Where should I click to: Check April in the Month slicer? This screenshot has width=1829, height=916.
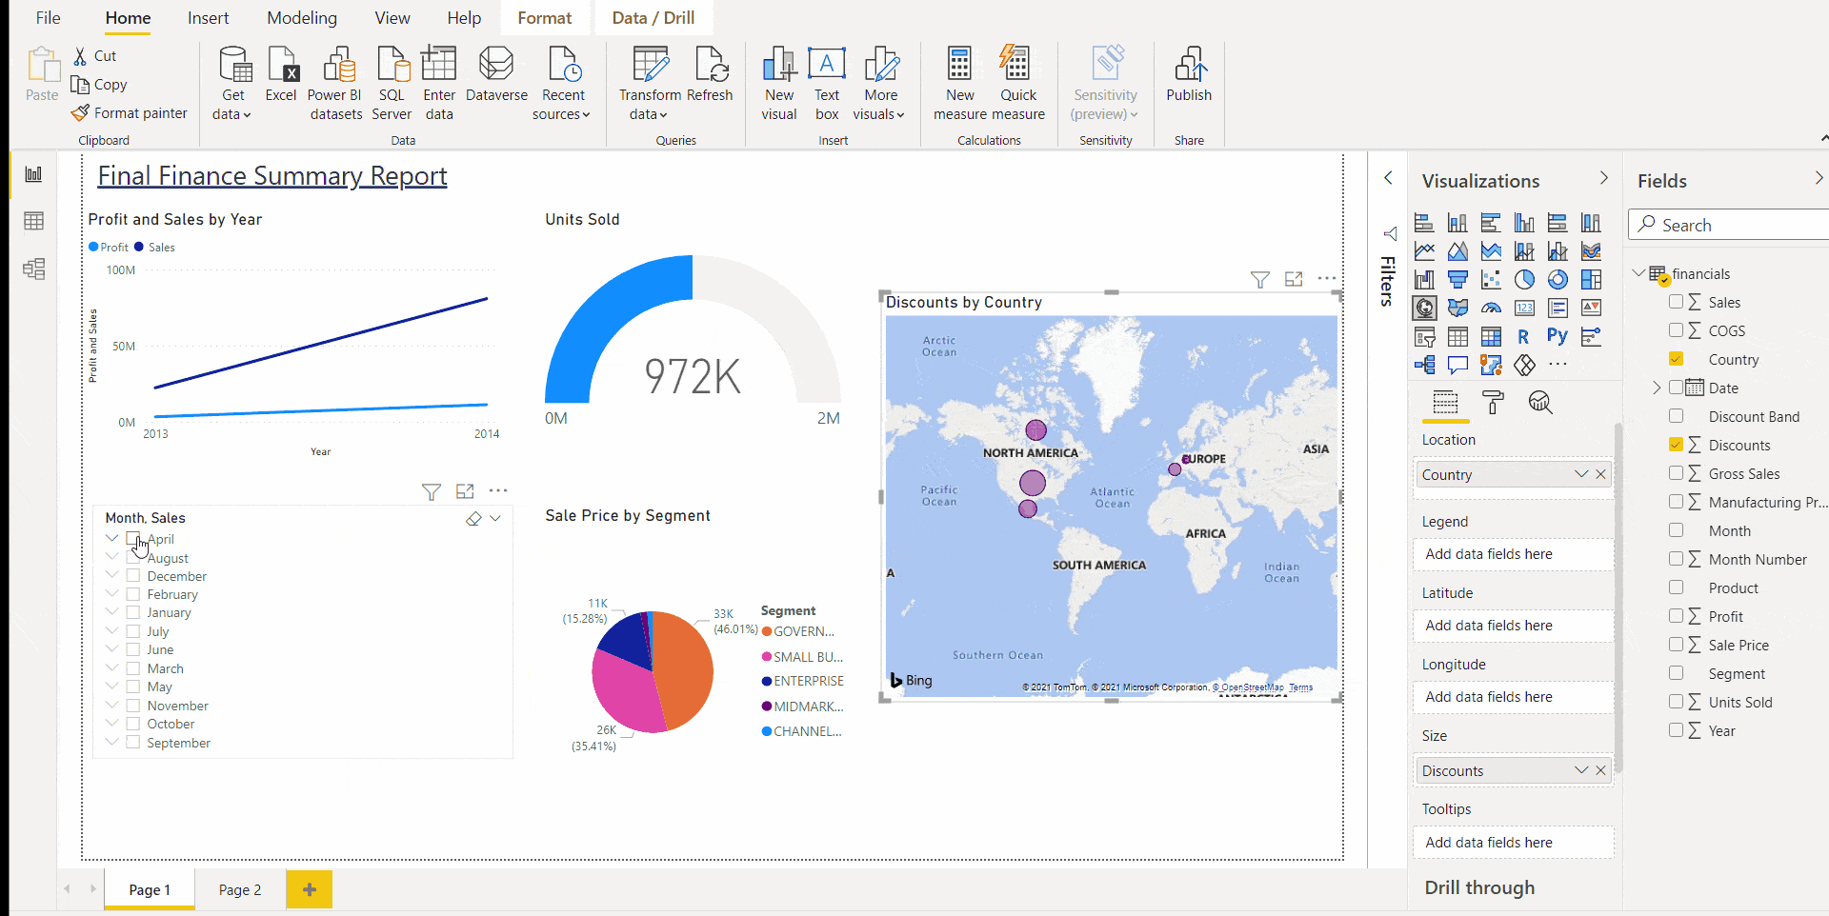(x=132, y=538)
